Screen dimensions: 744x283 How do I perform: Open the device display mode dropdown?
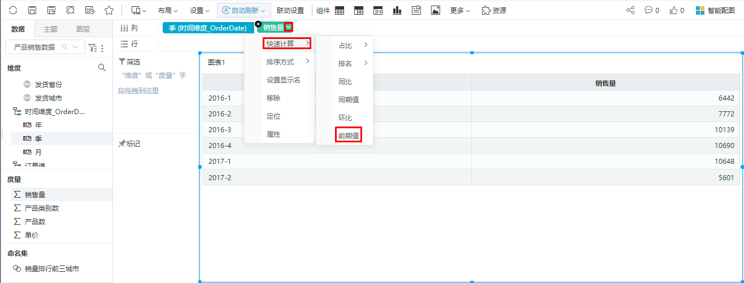138,10
